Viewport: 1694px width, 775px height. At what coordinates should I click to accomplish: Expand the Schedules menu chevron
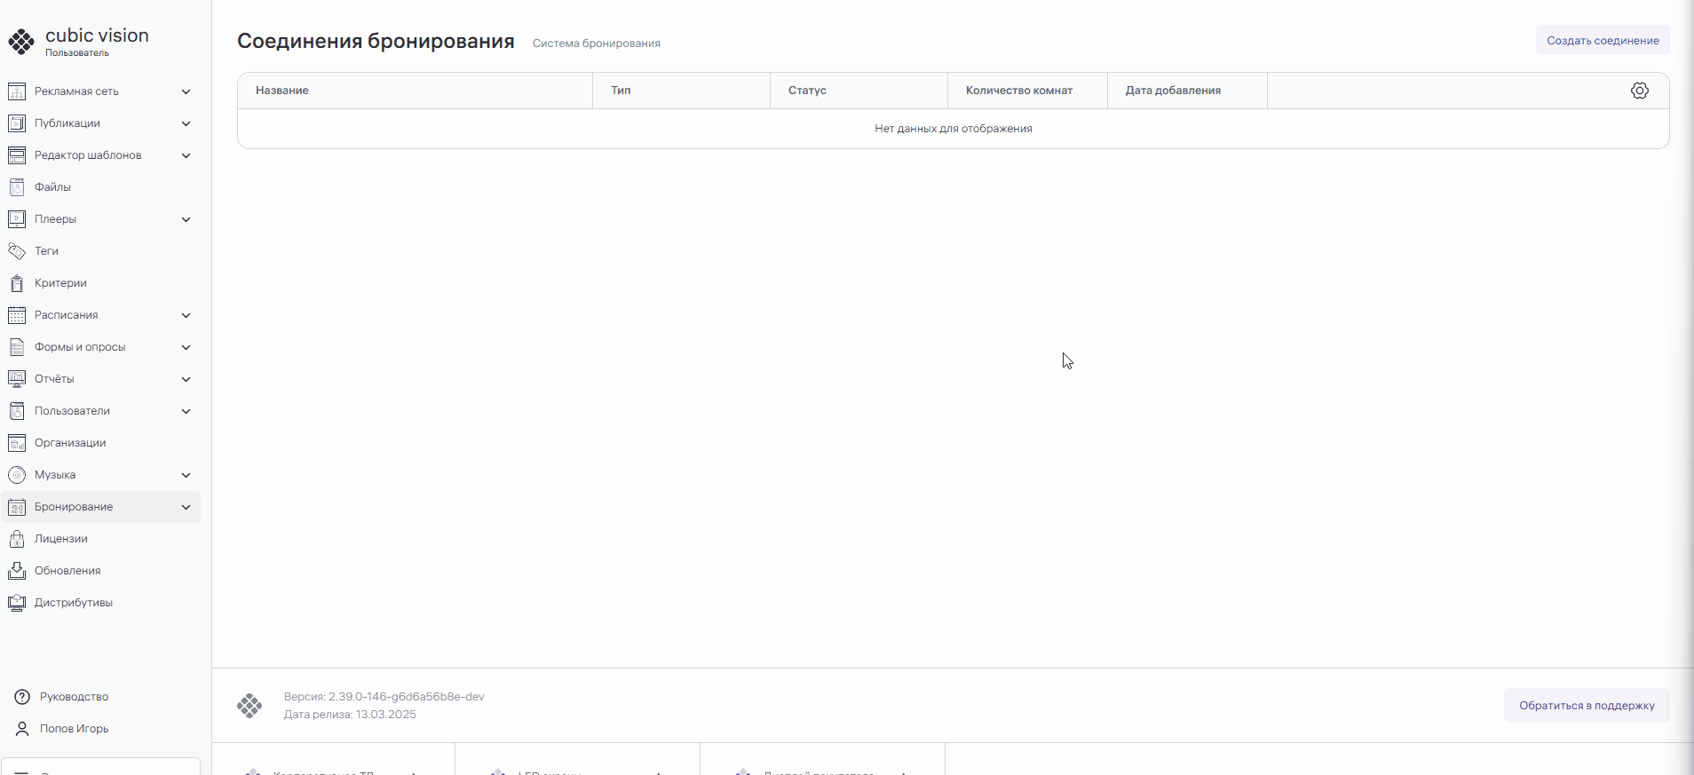pos(186,315)
